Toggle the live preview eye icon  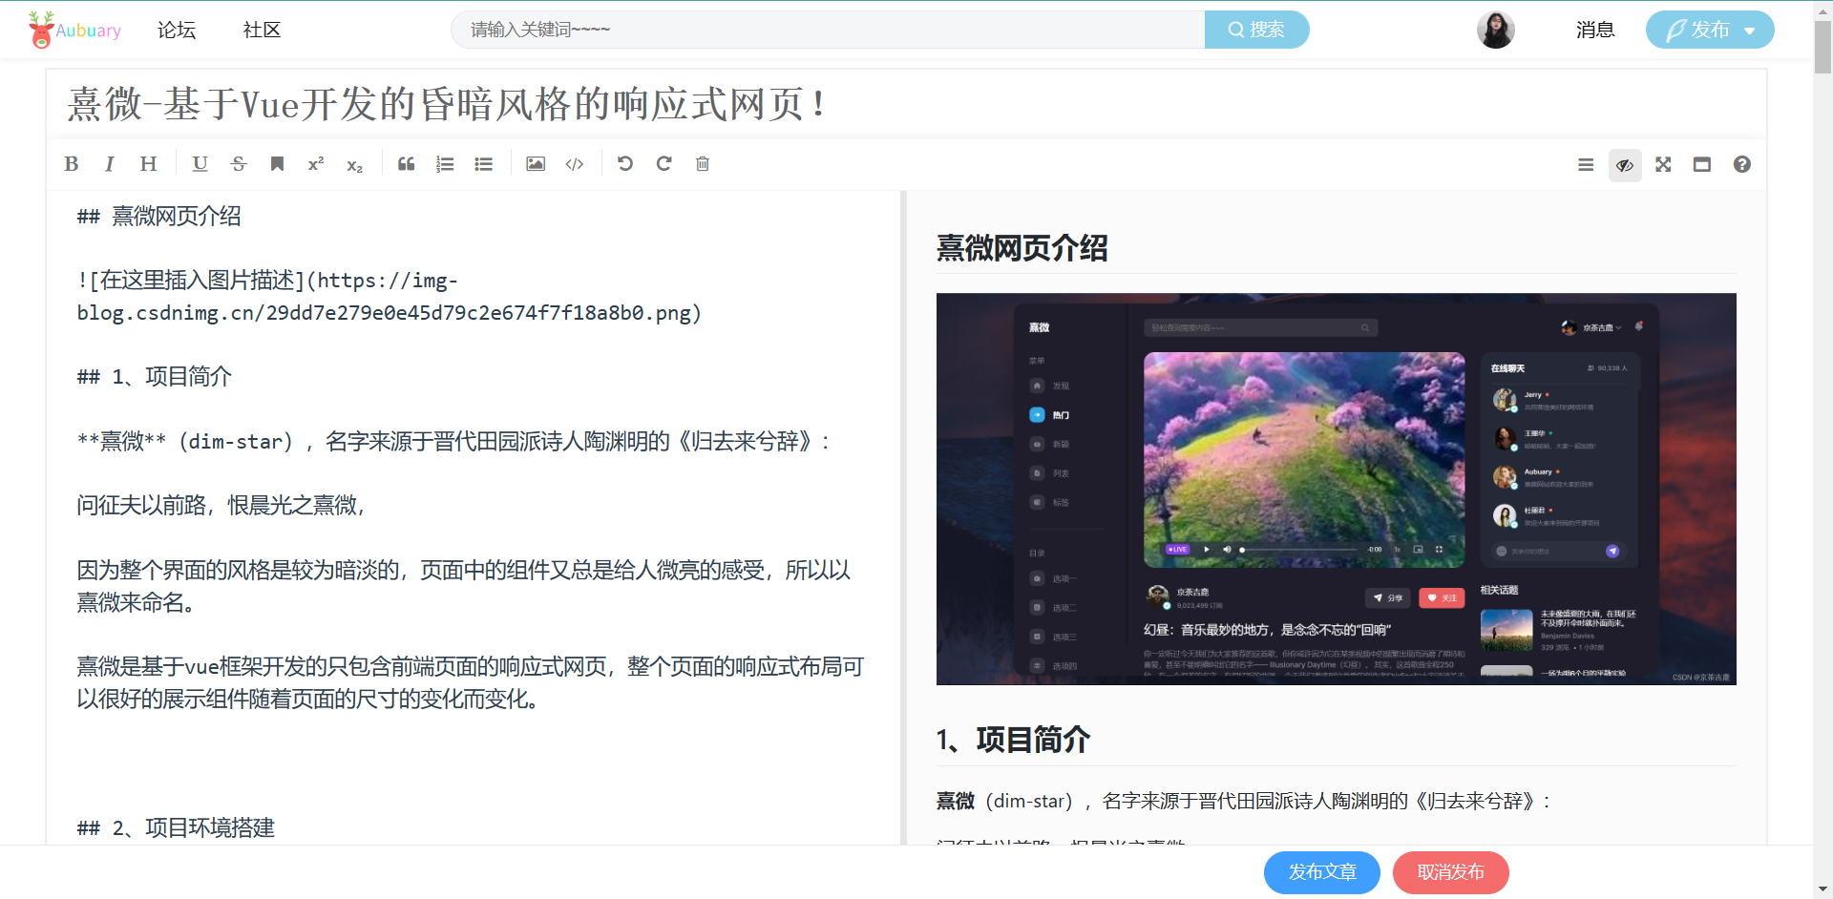click(1625, 164)
